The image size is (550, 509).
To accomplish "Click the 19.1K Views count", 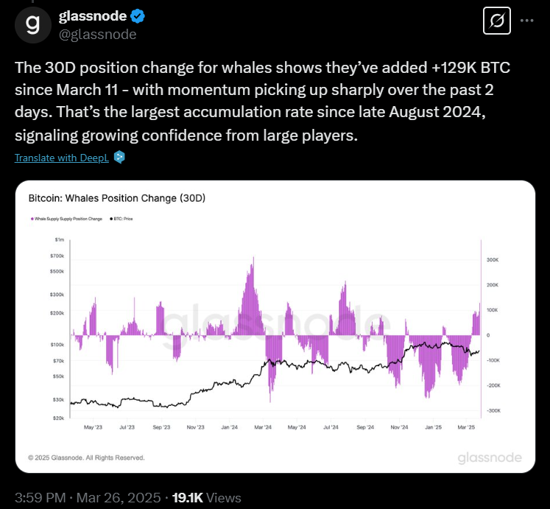I will (x=207, y=498).
